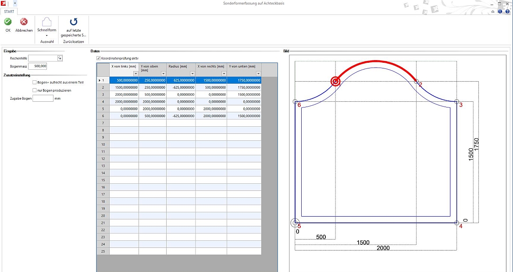Click the green OK checkmark icon
Screen dimensions: 513x272
point(8,21)
